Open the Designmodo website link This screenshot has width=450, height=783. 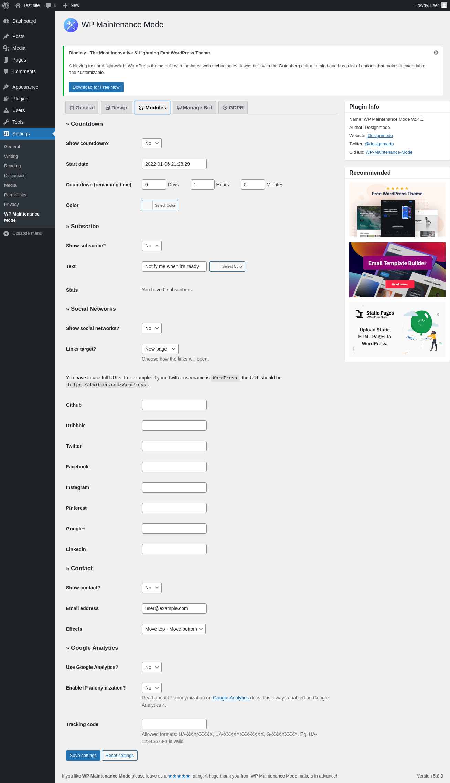click(380, 136)
